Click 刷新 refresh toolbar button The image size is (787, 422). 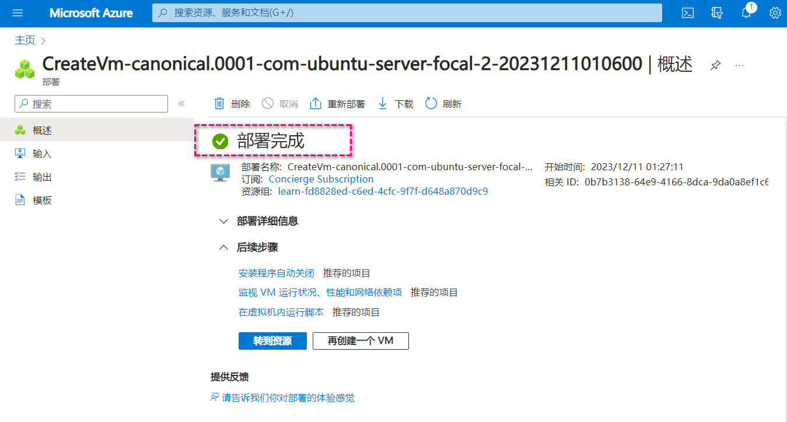tap(443, 104)
